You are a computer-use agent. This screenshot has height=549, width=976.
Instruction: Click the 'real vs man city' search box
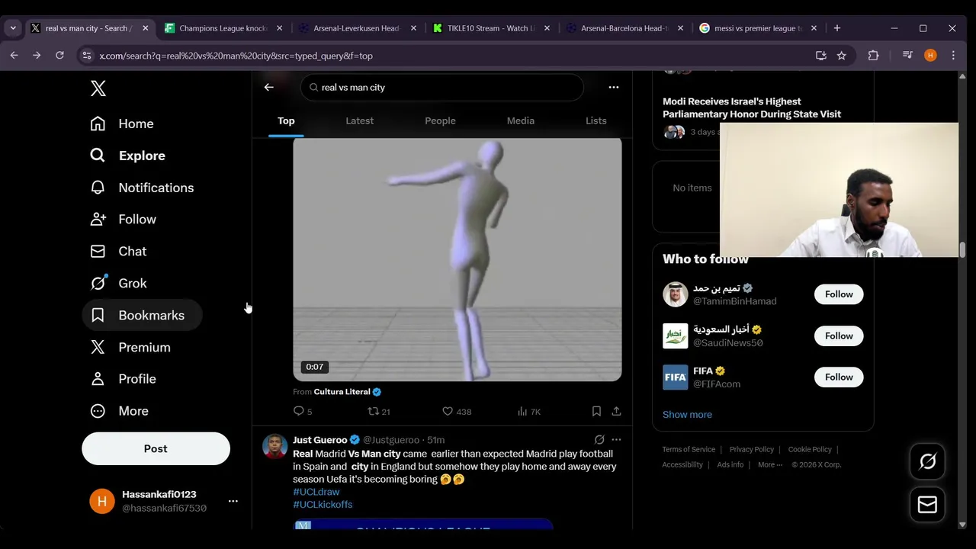(442, 87)
